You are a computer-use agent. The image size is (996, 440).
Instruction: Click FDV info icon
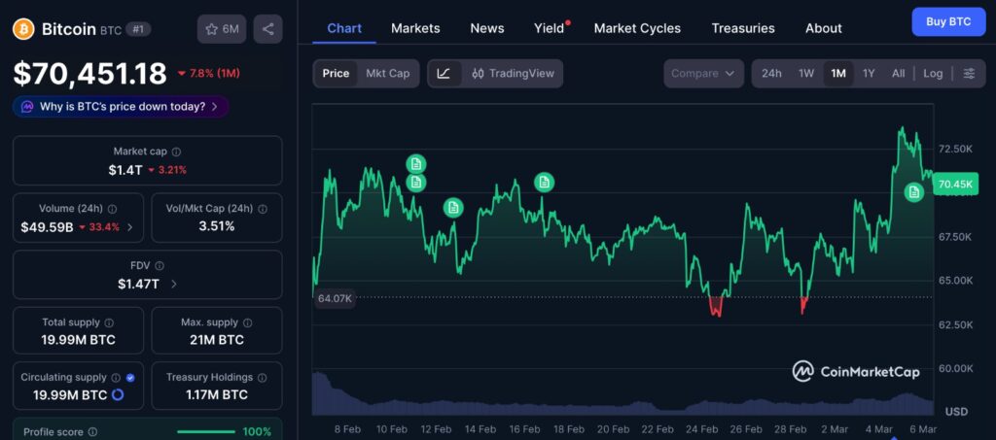160,265
